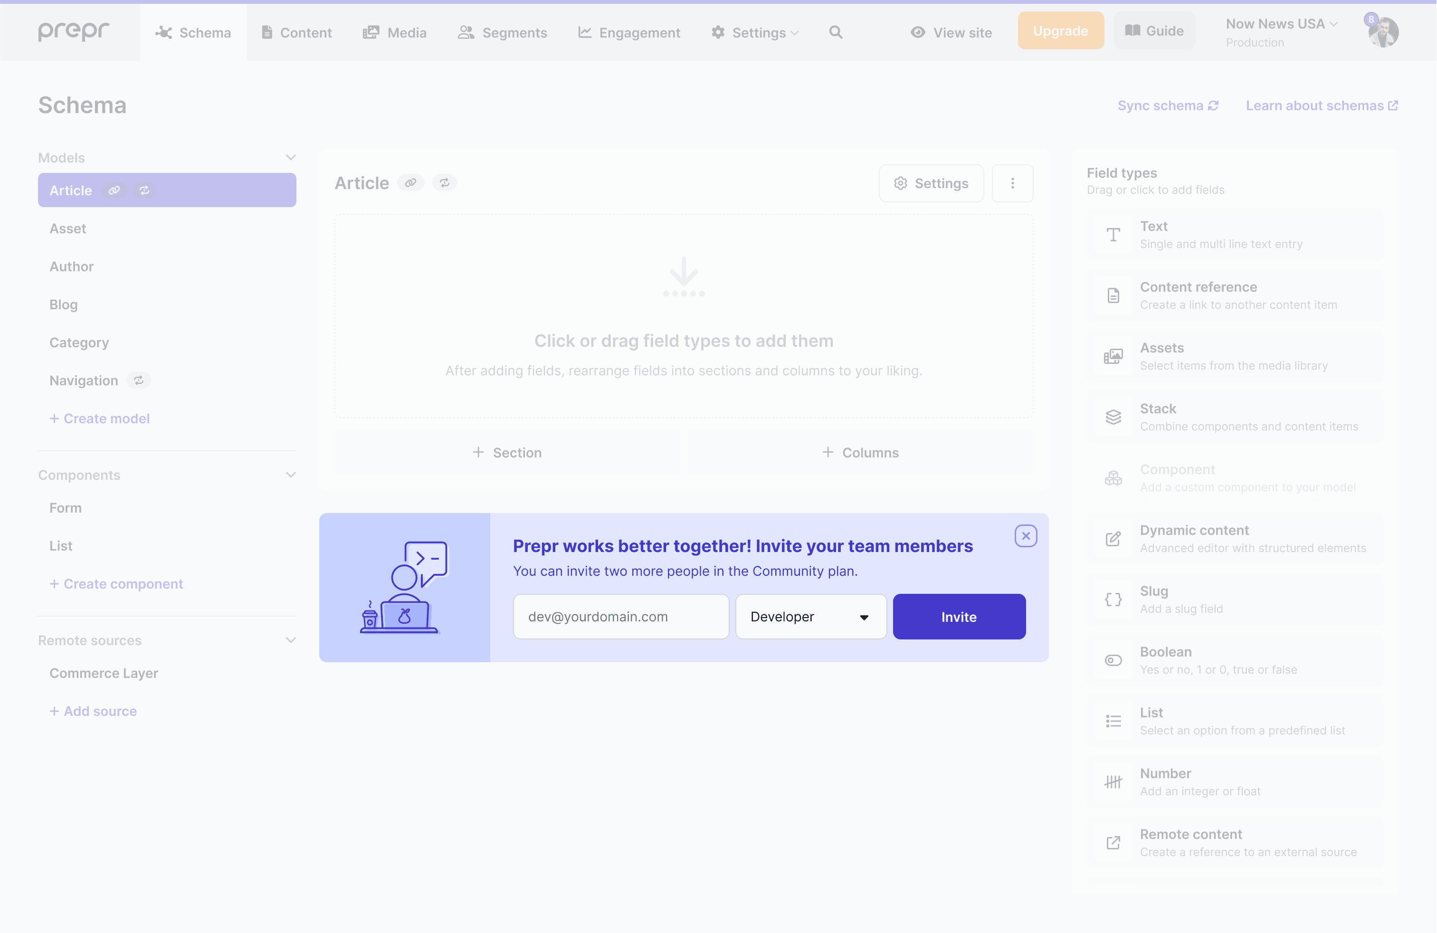Add a Stack field type
Viewport: 1437px width, 933px height.
click(1235, 417)
